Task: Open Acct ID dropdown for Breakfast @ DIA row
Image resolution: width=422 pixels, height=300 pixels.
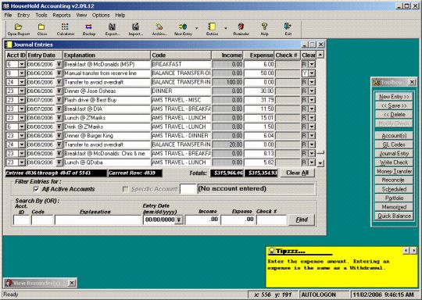Action: click(22, 109)
